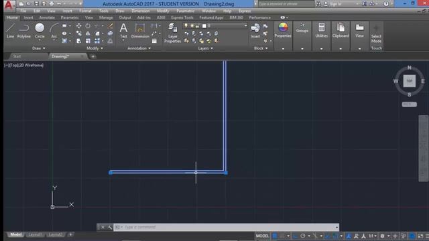Viewport: 429px width, 241px height.
Task: Click the Save icon in quick access toolbar
Action: click(x=36, y=4)
